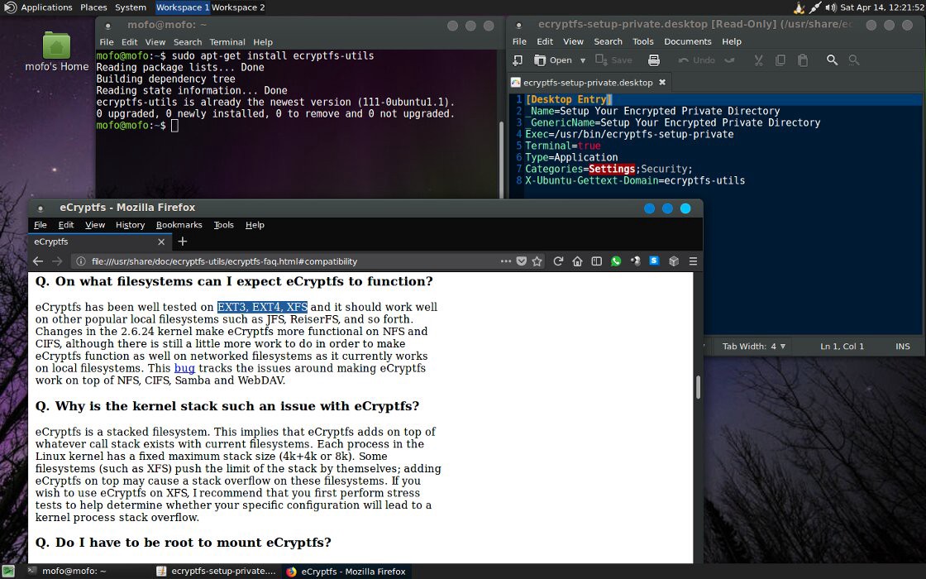926x579 pixels.
Task: Open the System menu in top panel
Action: pyautogui.click(x=131, y=7)
